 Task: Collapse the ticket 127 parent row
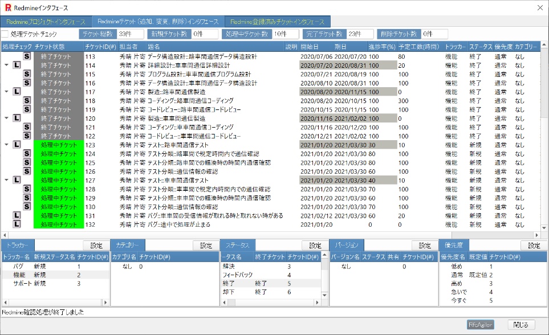[x=6, y=180]
